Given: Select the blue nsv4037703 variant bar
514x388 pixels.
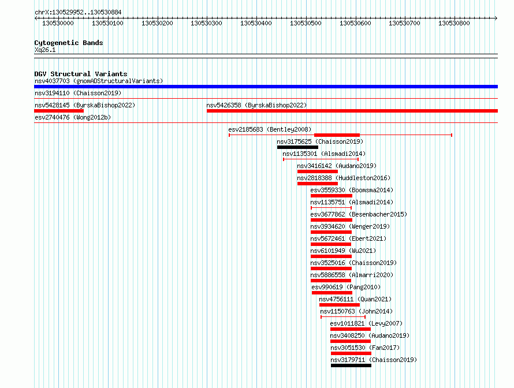Looking at the screenshot, I should coord(266,87).
